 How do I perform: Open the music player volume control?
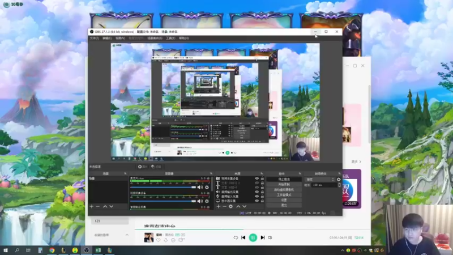[270, 237]
